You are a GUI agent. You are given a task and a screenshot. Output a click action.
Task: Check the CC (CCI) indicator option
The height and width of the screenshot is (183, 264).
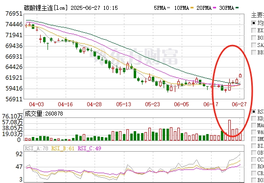coord(254,160)
